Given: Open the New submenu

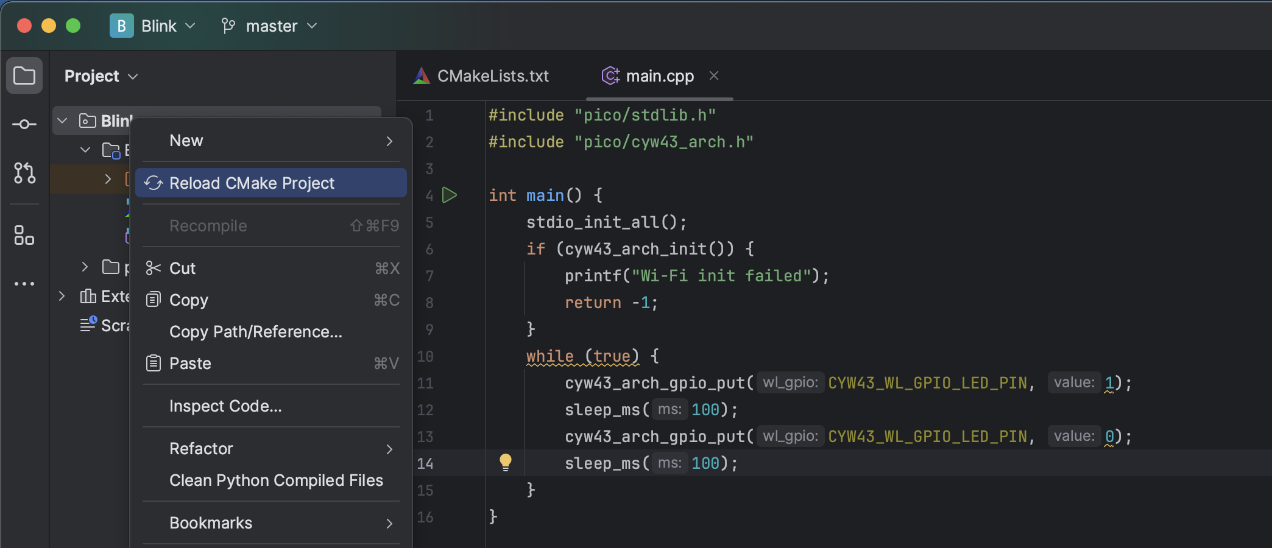Looking at the screenshot, I should coord(271,141).
